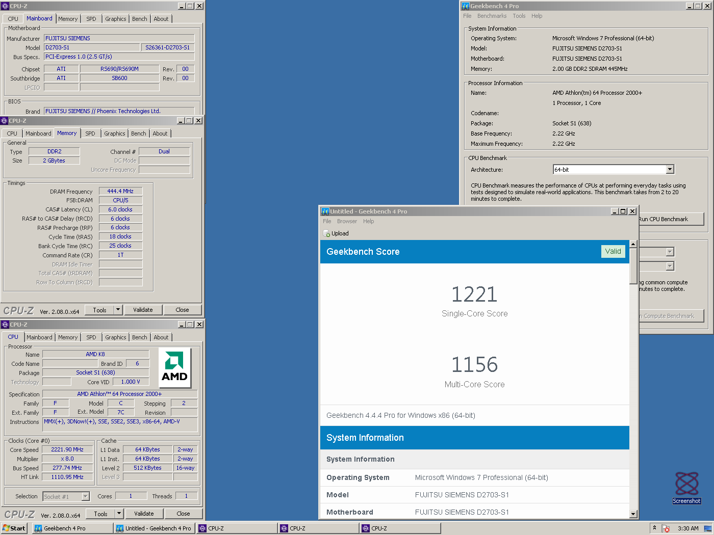Click the system tray security alert flag icon
Image resolution: width=714 pixels, height=535 pixels.
pos(666,528)
